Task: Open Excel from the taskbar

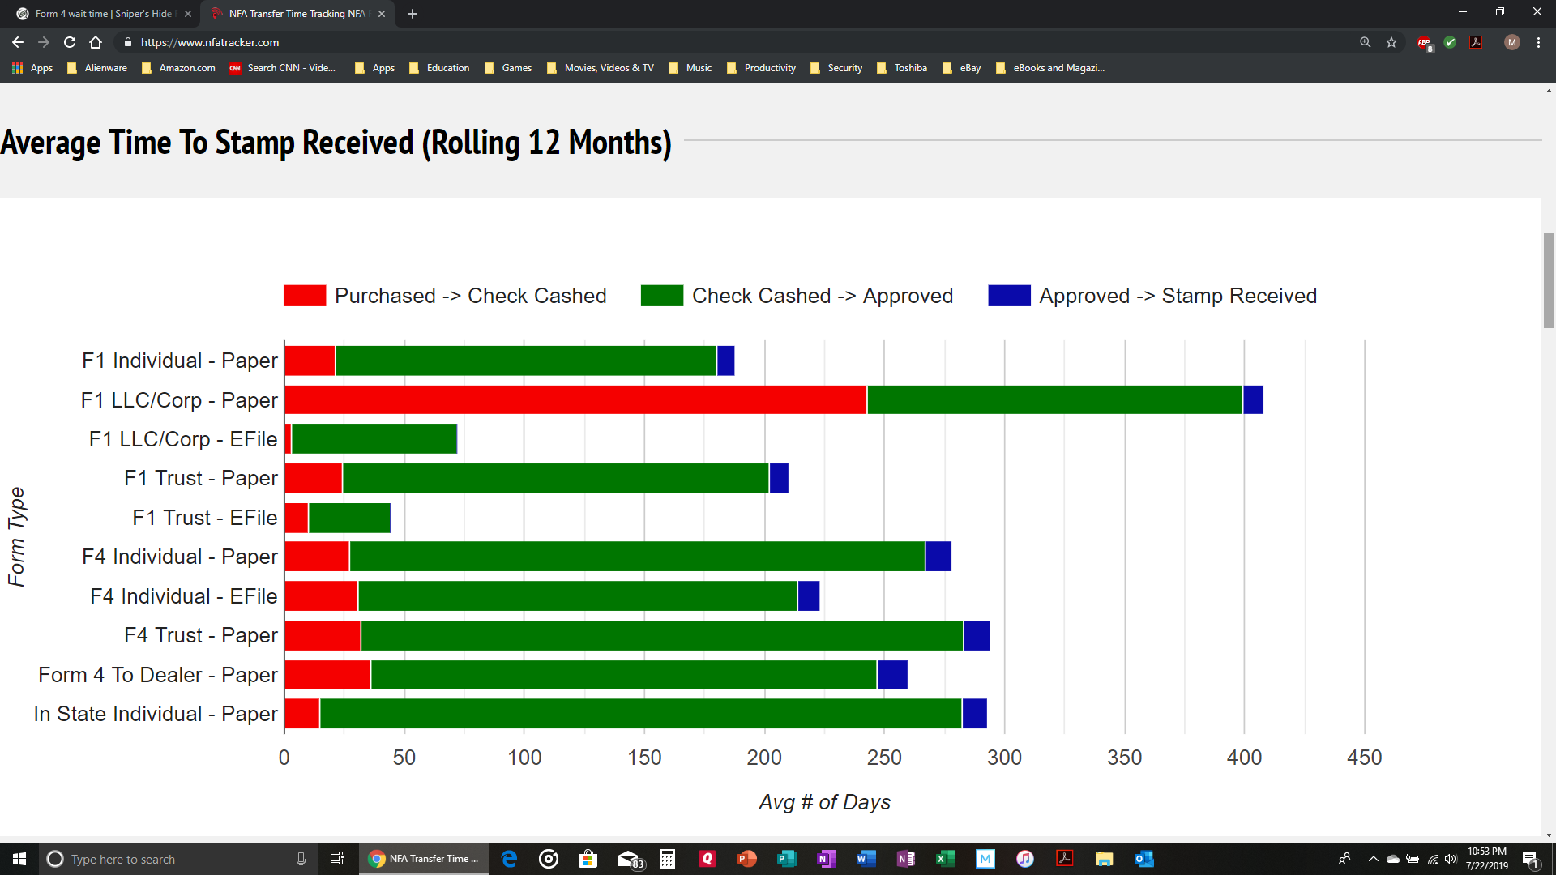Action: pos(945,859)
